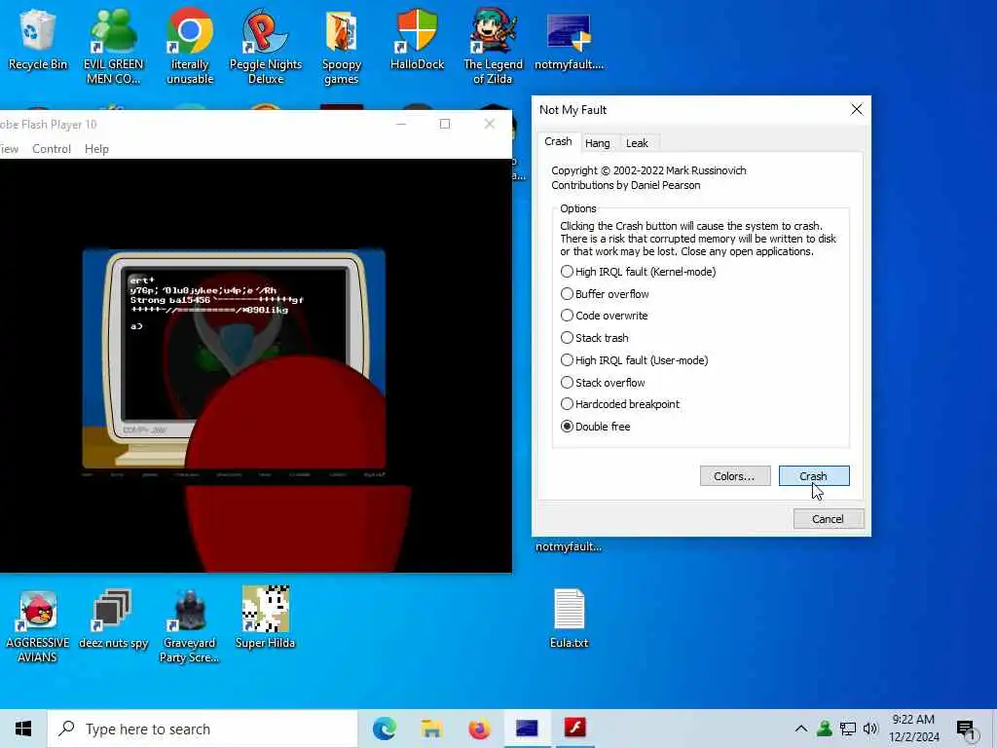This screenshot has height=748, width=997.
Task: Click the Crash button
Action: [814, 475]
